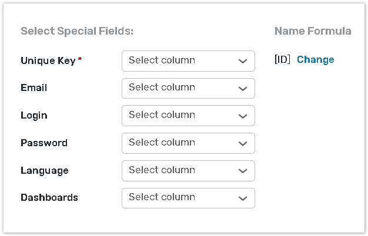Viewport: 368px width, 236px height.
Task: Click the chevron arrow in Login selector
Action: [x=243, y=116]
